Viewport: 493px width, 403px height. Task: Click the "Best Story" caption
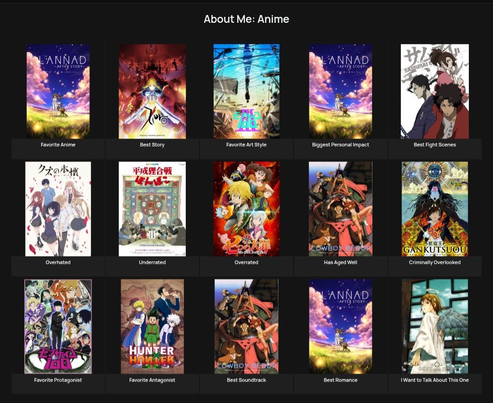click(x=152, y=145)
